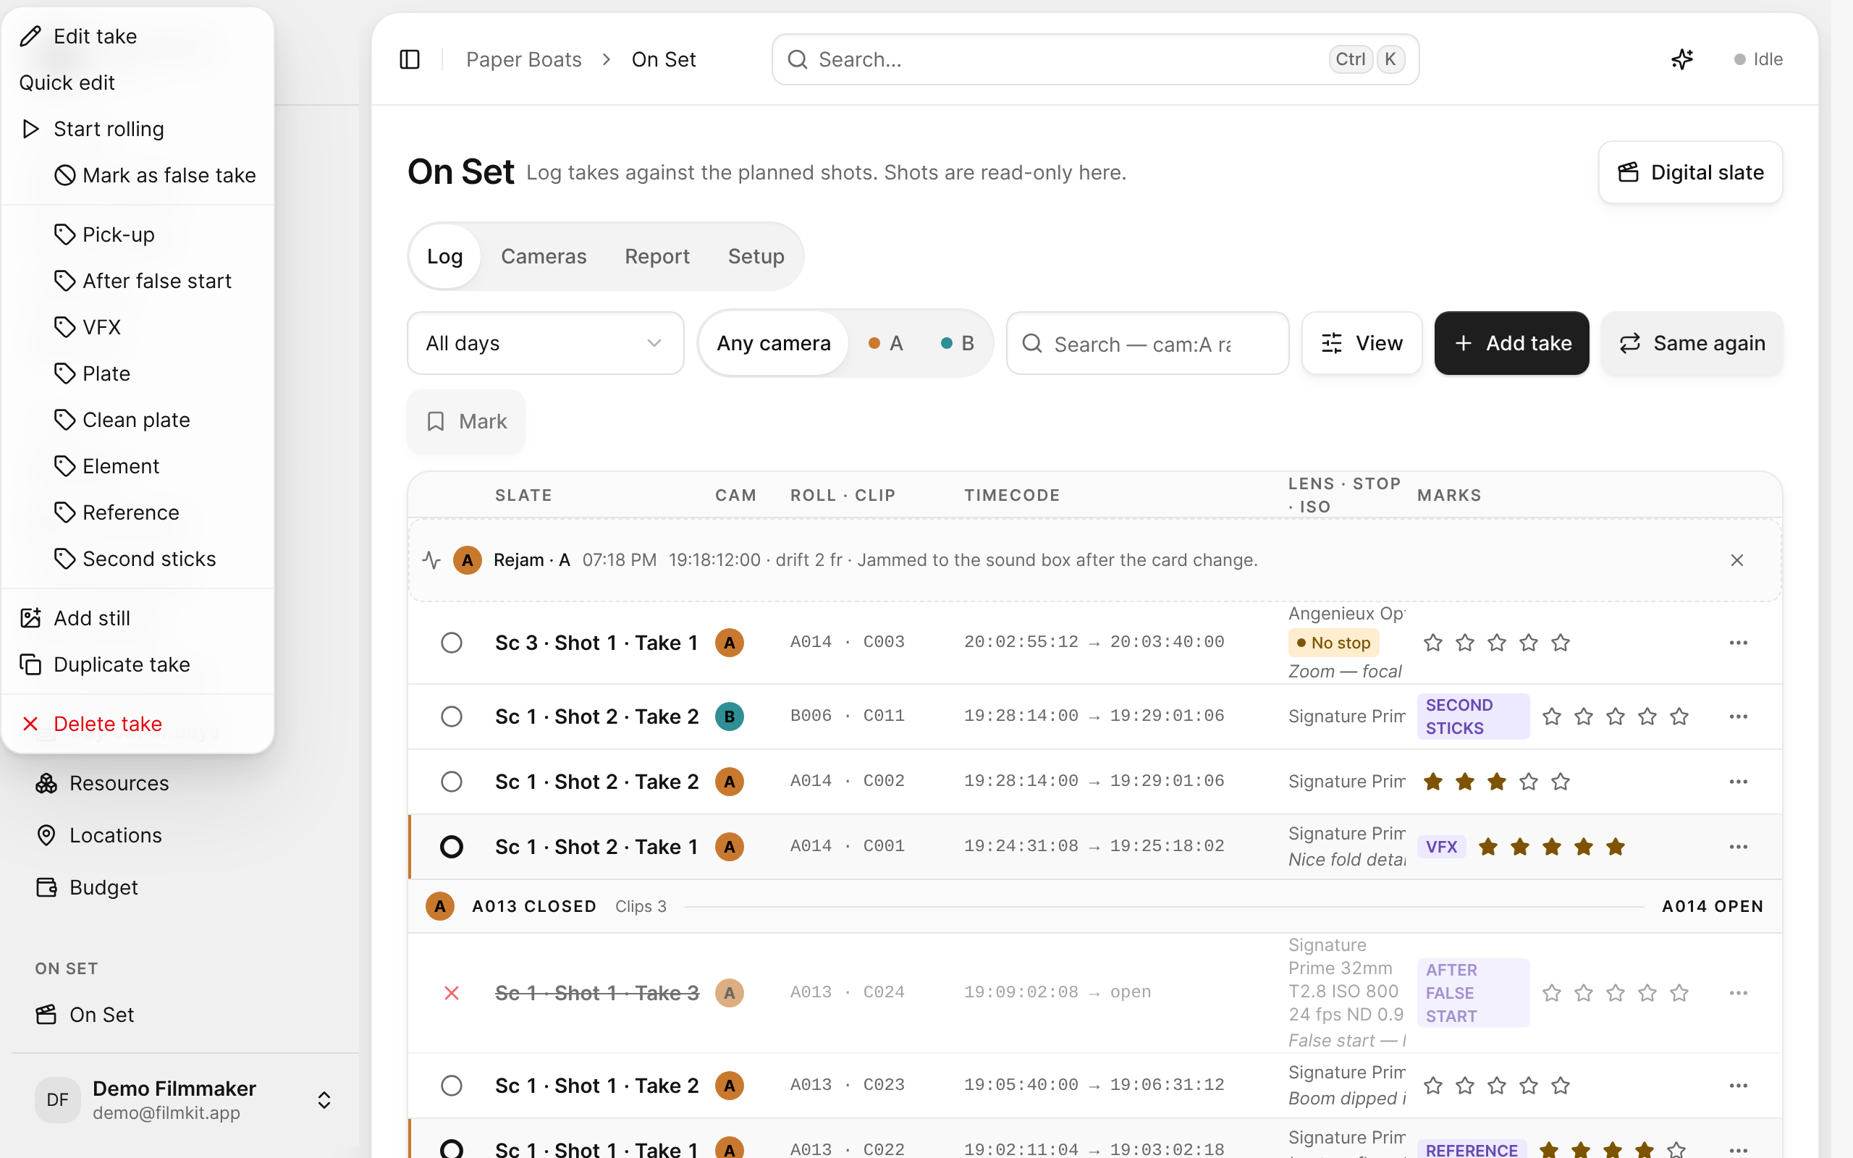
Task: Click the Add take button
Action: tap(1511, 343)
